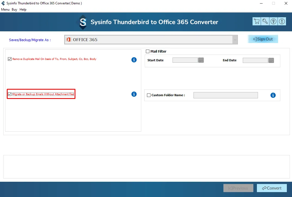
Task: Open the activation key icon
Action: (265, 22)
